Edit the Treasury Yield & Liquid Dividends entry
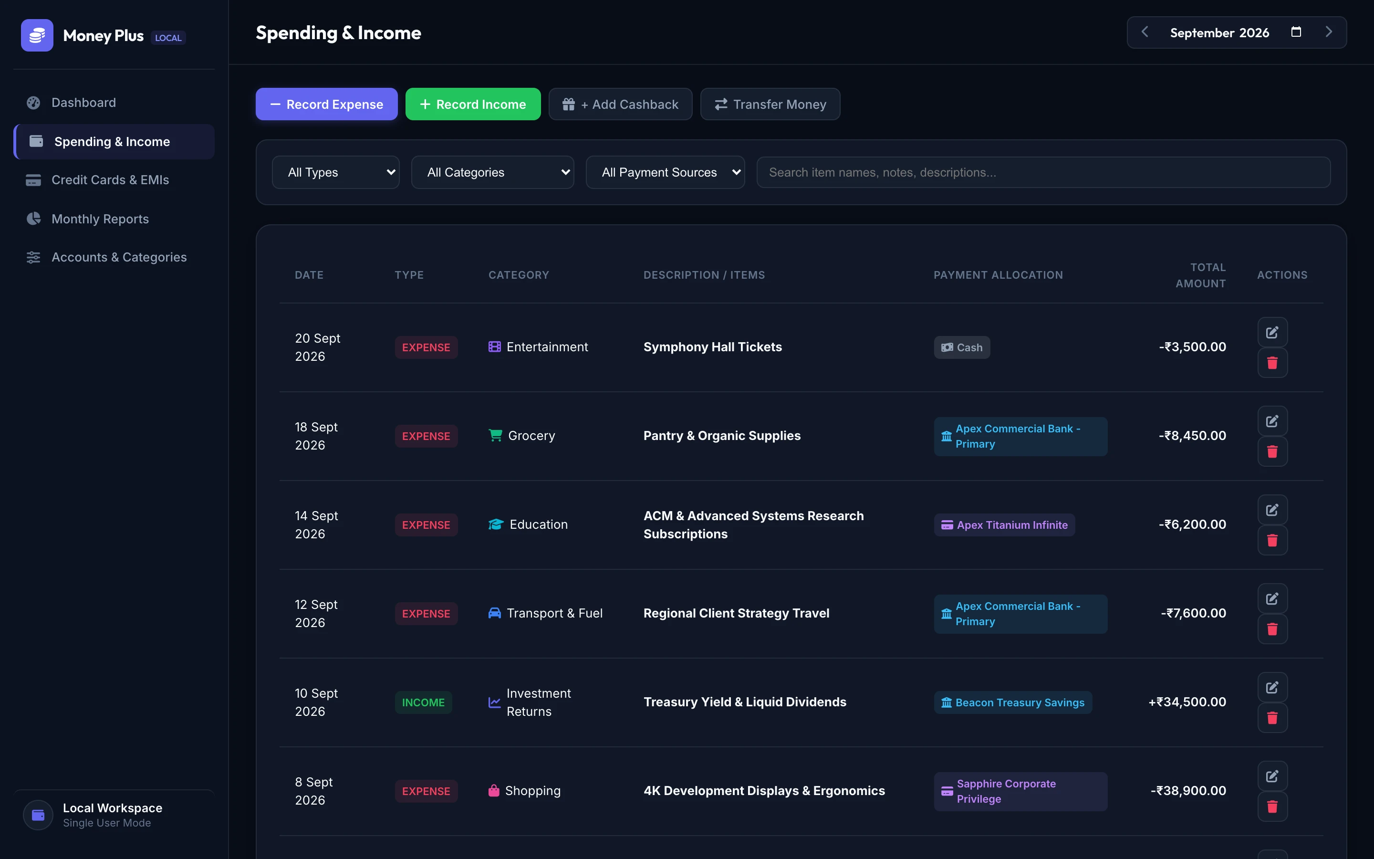 [1272, 687]
